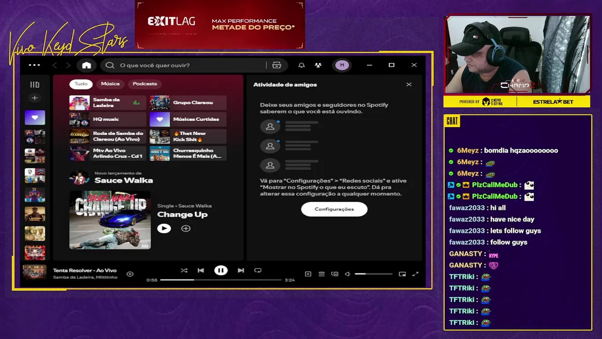Click the Sauce Walka round artist avatar
Screen dimensions: 602x339
tap(79, 178)
